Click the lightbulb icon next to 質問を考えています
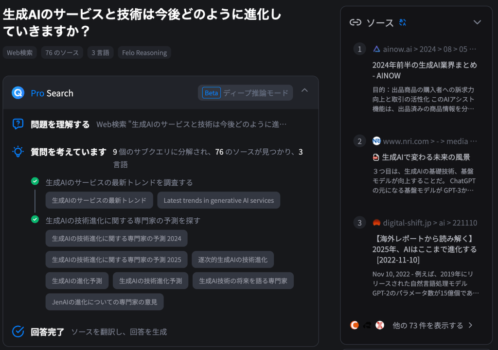Image resolution: width=498 pixels, height=350 pixels. [17, 152]
